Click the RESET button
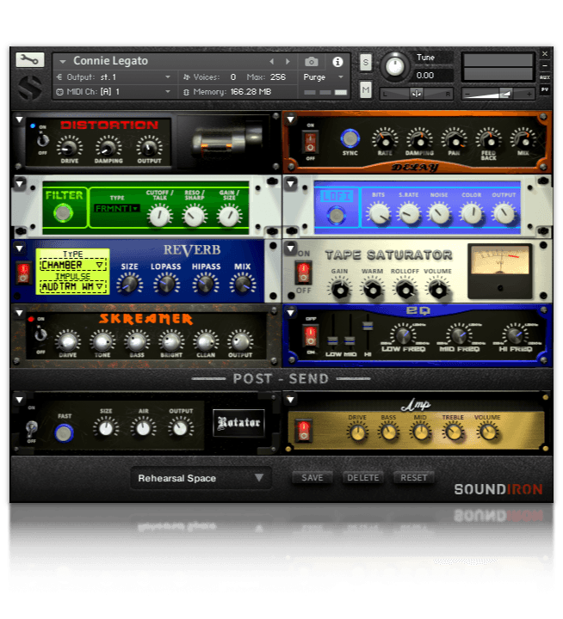 [x=413, y=478]
